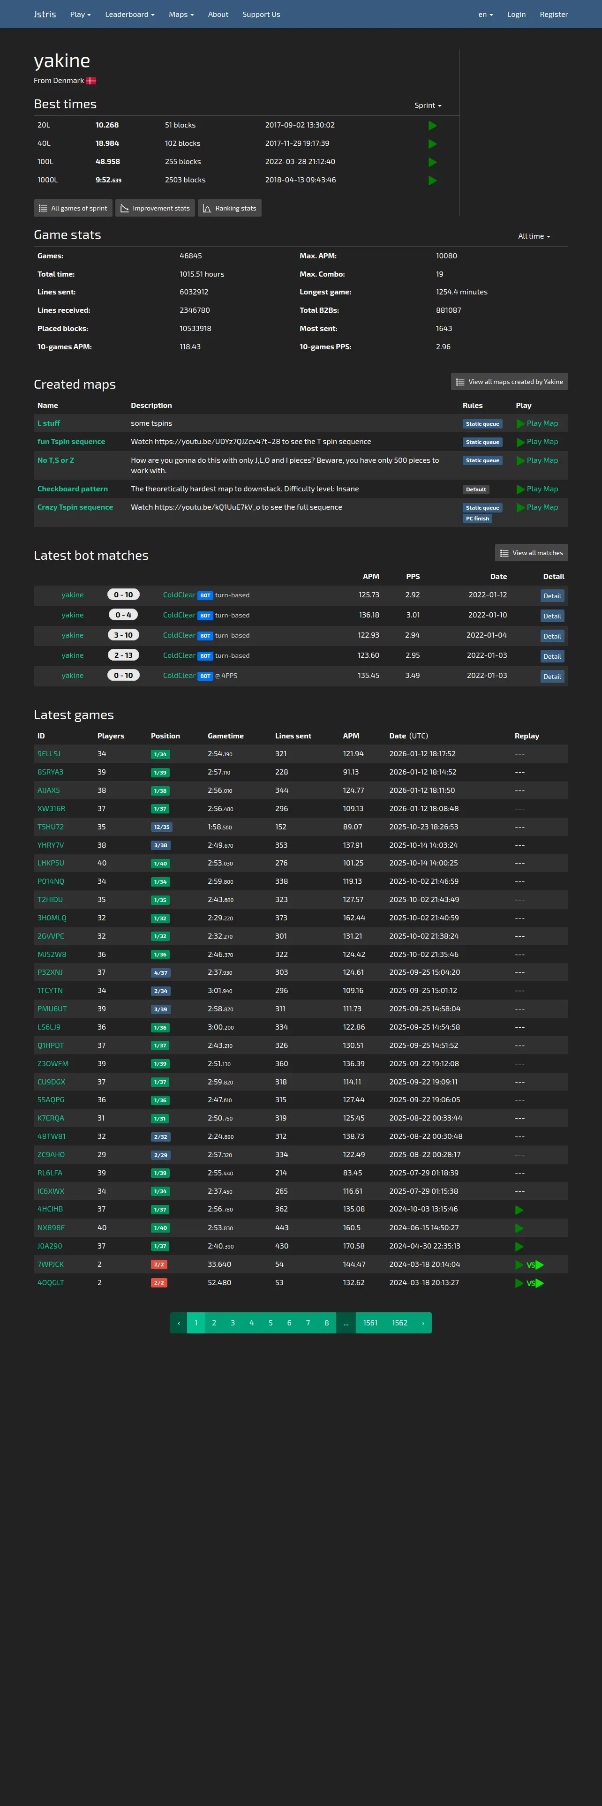
Task: Expand the All time period dropdown
Action: (x=534, y=236)
